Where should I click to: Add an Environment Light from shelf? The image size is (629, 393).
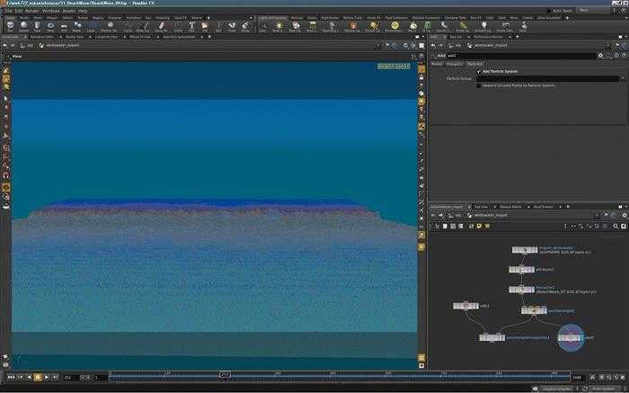pos(394,26)
